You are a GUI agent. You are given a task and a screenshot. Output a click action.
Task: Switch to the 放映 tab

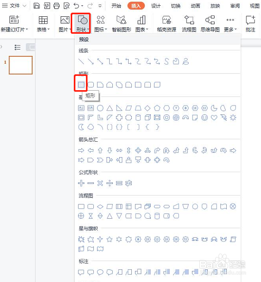215,6
